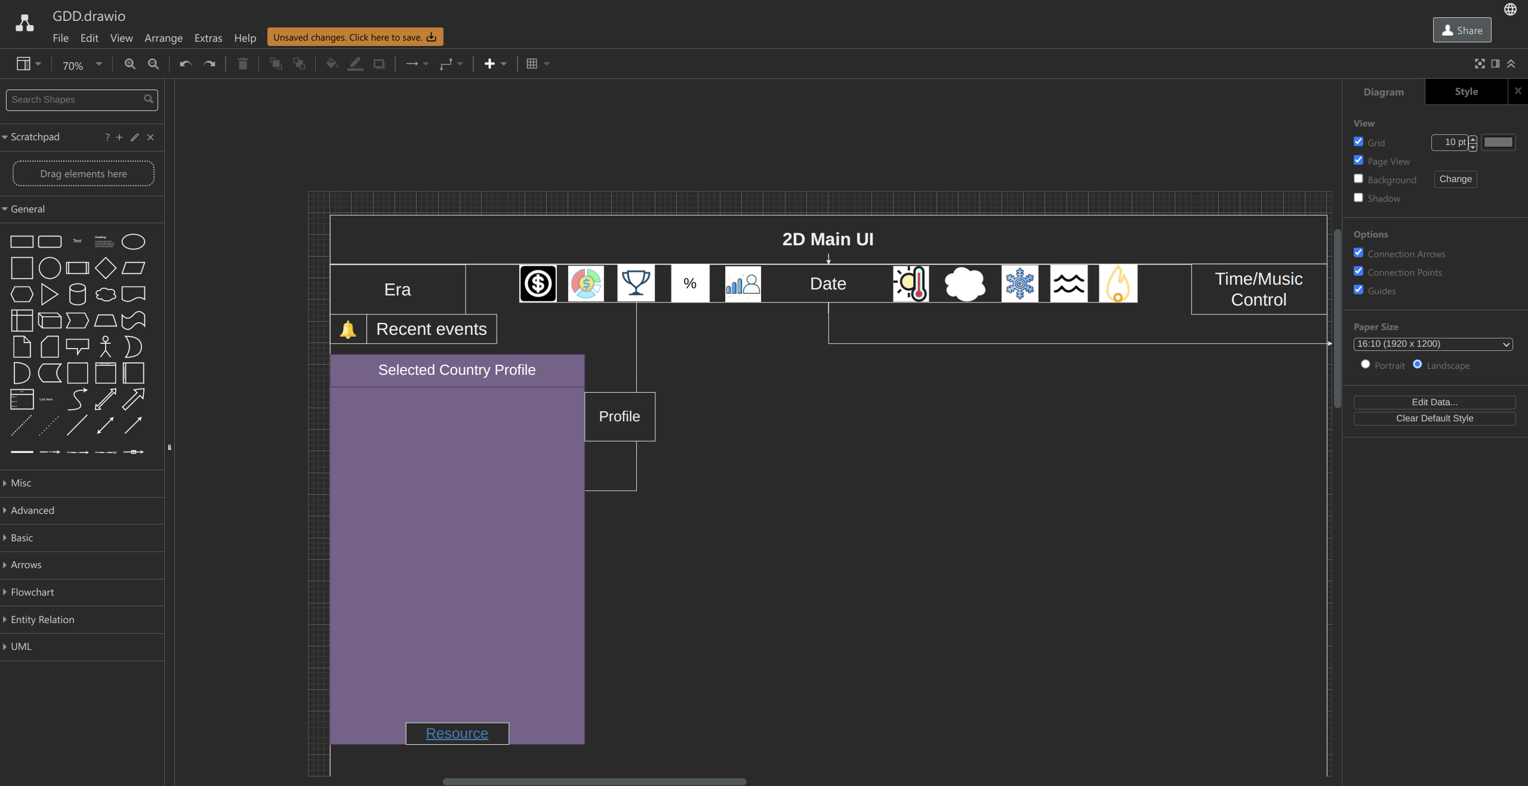
Task: Expand the Flowchart shape category
Action: pos(33,592)
